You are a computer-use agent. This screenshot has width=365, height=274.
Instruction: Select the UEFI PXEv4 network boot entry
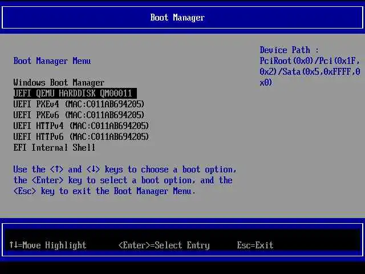(79, 104)
